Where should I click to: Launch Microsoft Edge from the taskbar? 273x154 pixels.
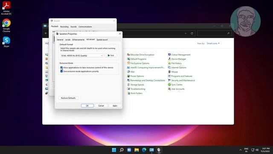pyautogui.click(x=144, y=150)
